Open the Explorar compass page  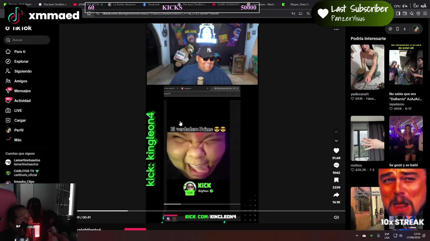pyautogui.click(x=17, y=61)
